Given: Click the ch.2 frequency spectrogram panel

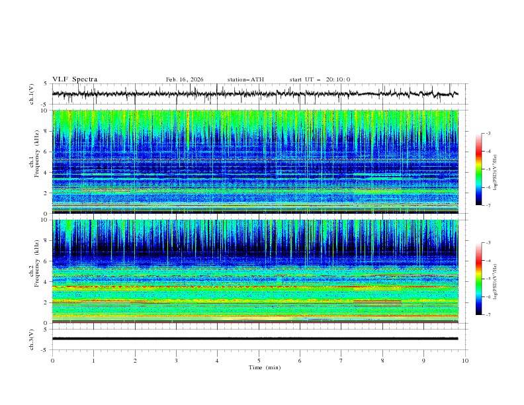Looking at the screenshot, I should coord(255,271).
